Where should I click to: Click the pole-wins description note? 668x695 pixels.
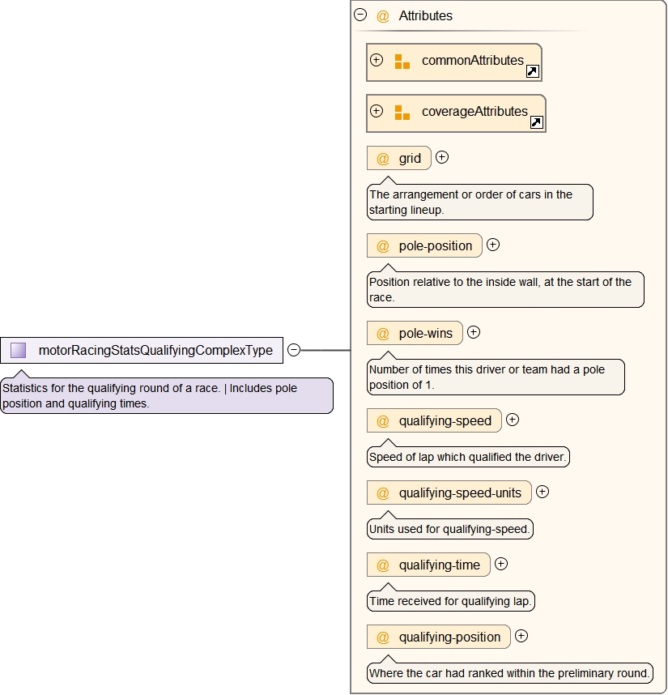point(496,377)
